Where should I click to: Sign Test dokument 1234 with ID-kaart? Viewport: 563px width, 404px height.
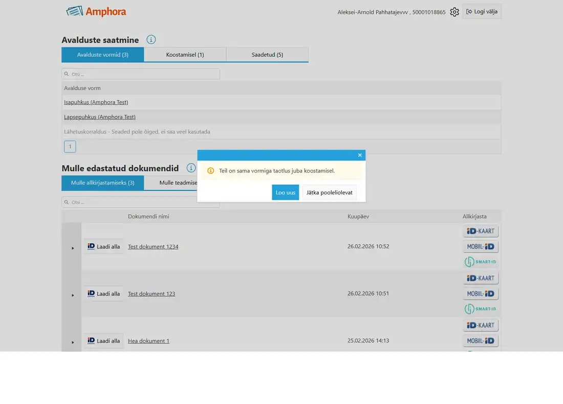[x=481, y=231]
